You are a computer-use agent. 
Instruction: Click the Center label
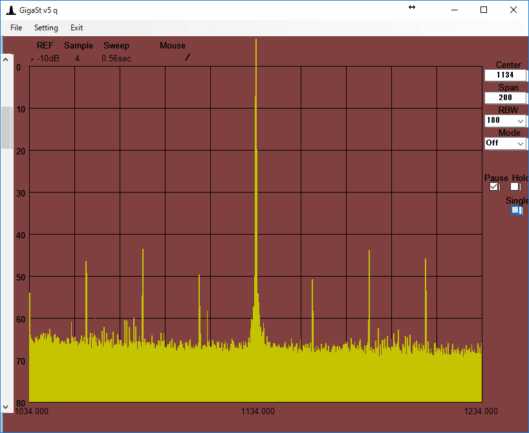[508, 65]
